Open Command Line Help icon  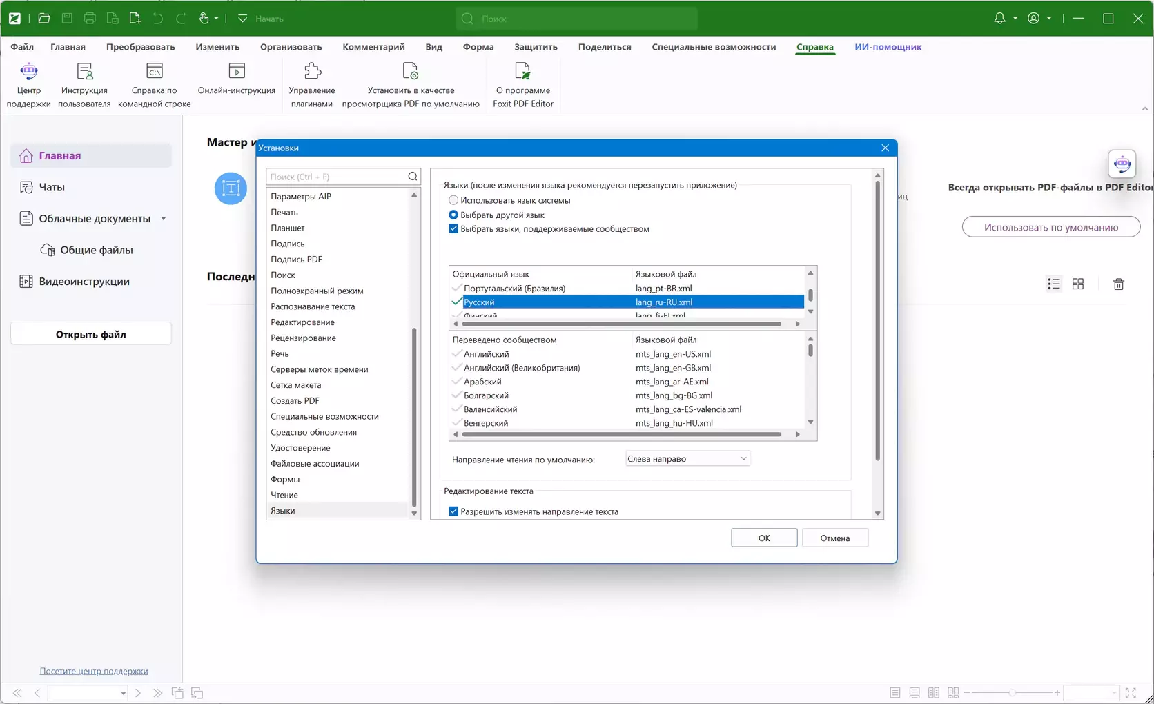pos(154,72)
